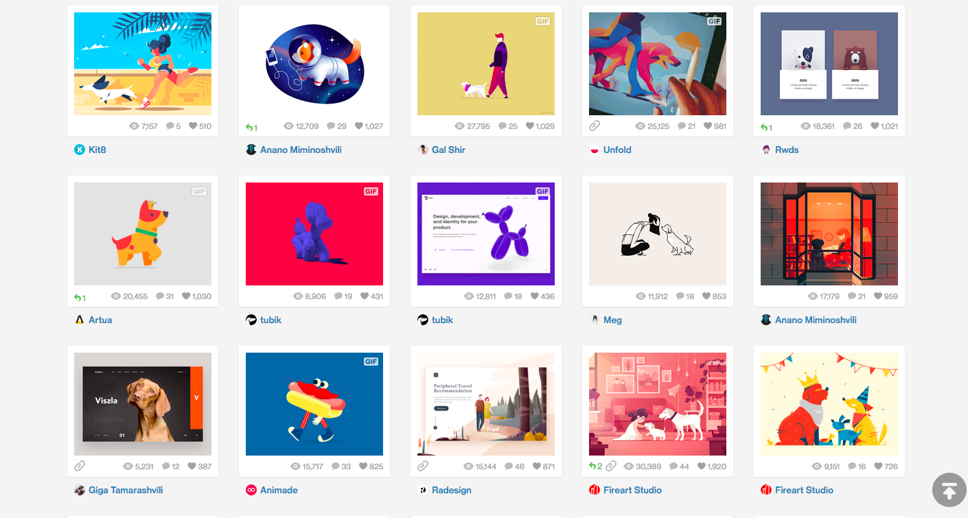Click heart icon on Fireart Studio 1,920 shot
Image resolution: width=968 pixels, height=518 pixels.
tap(702, 467)
